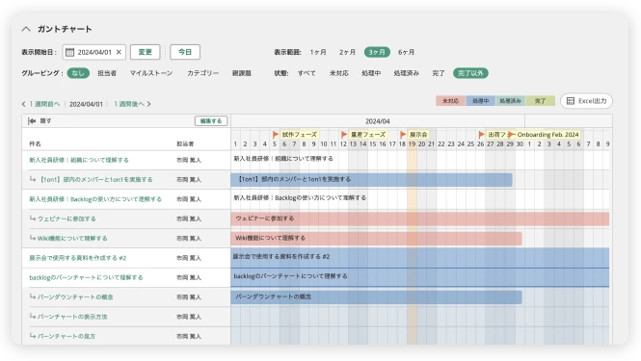This screenshot has width=641, height=361.
Task: Filter status by すべて
Action: [307, 73]
